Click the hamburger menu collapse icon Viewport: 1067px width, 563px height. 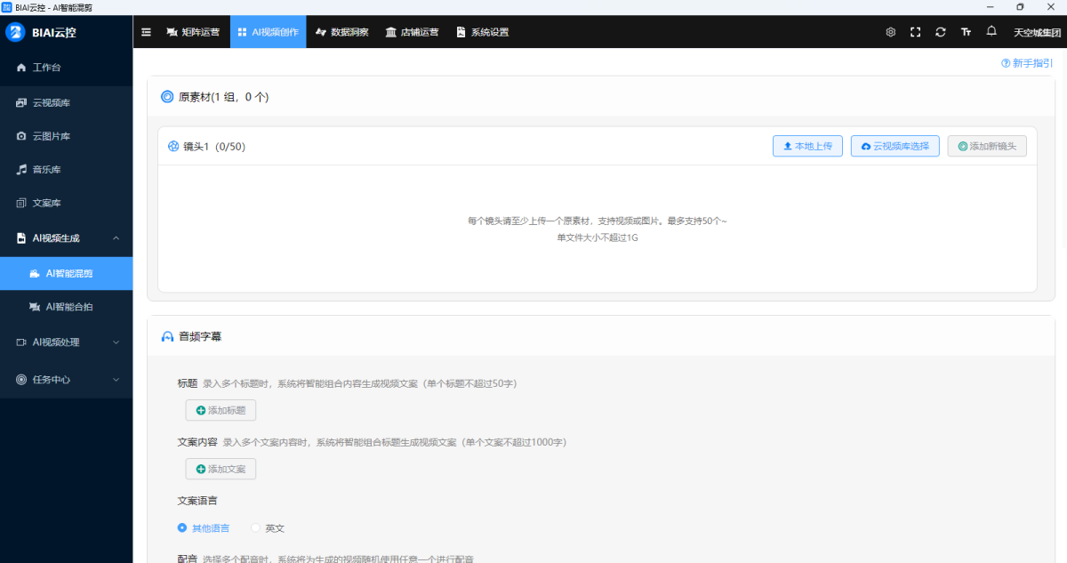(x=147, y=32)
